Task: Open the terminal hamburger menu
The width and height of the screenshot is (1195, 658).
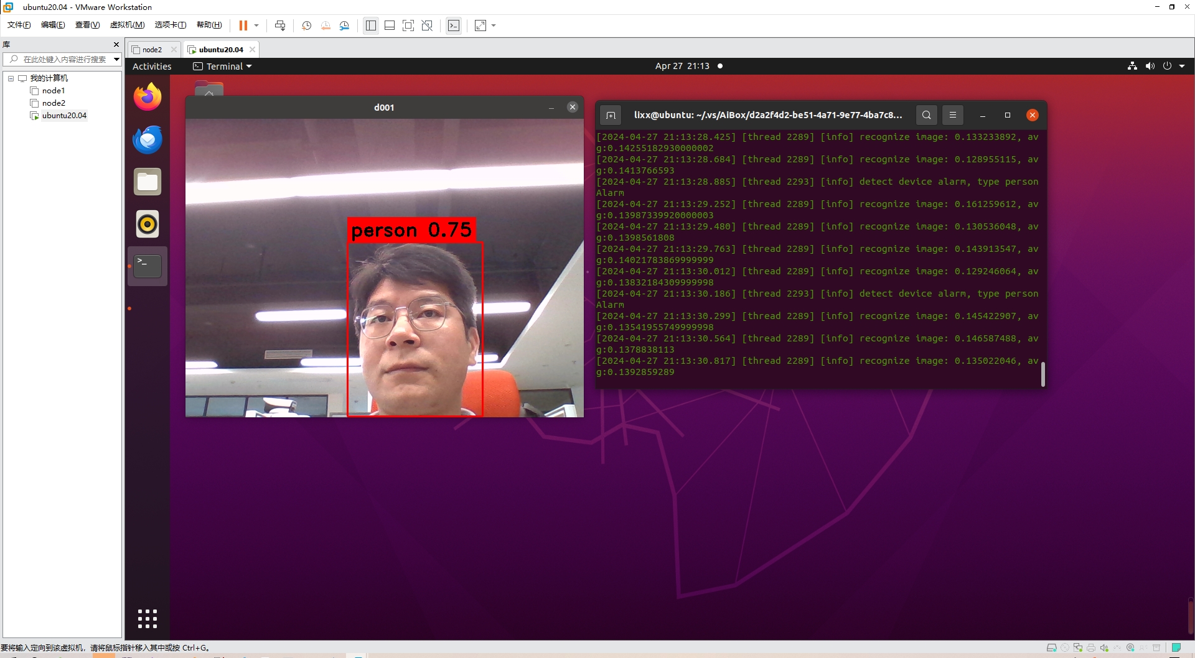Action: tap(952, 115)
